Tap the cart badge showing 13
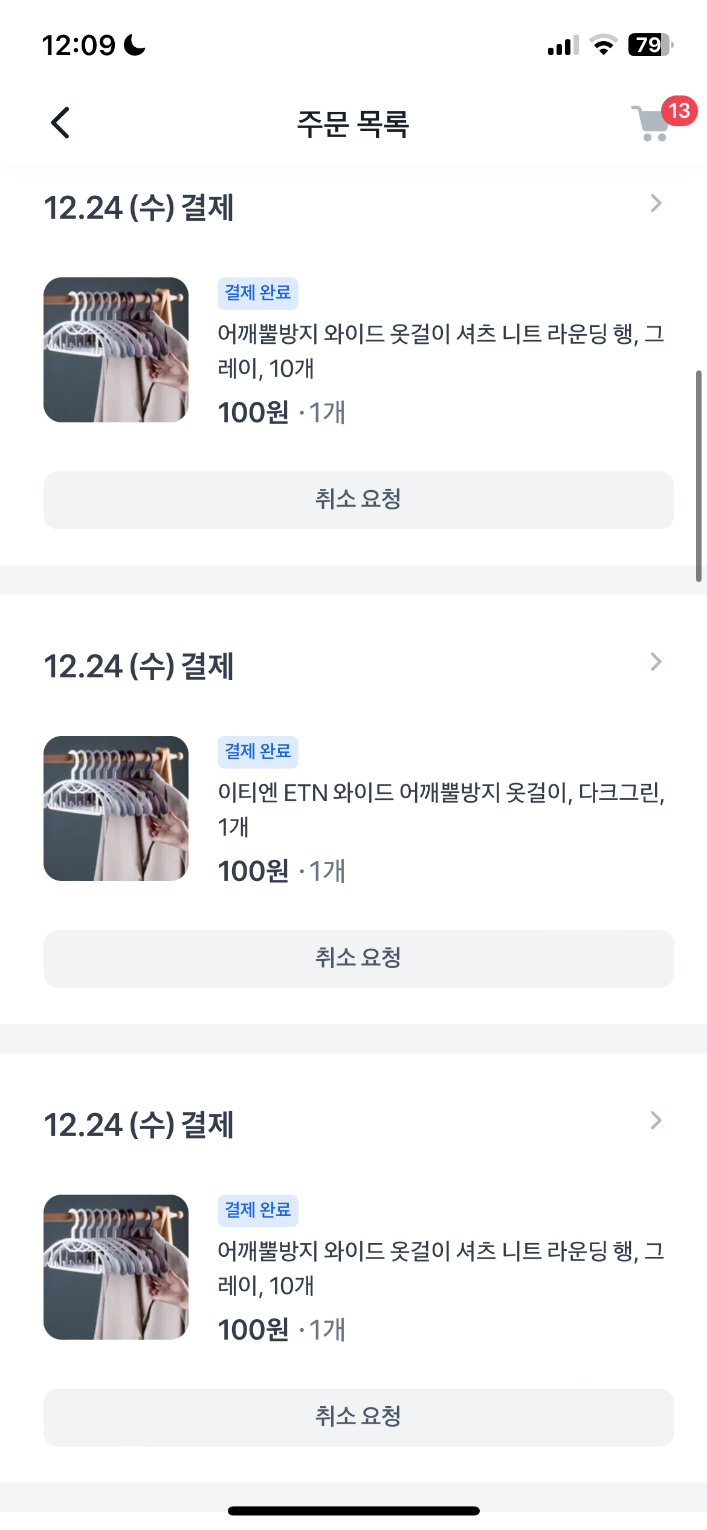Viewport: 707px width, 1530px height. point(679,111)
